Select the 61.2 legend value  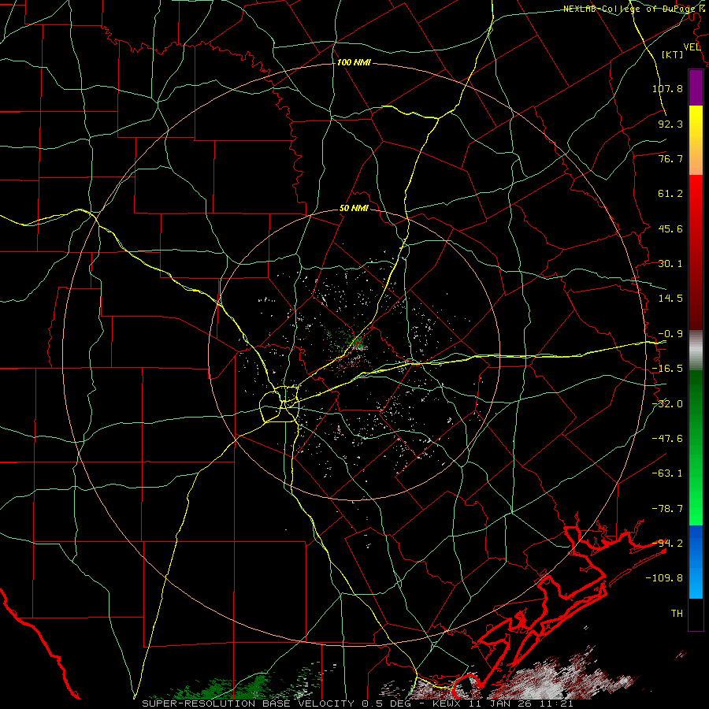pyautogui.click(x=670, y=194)
